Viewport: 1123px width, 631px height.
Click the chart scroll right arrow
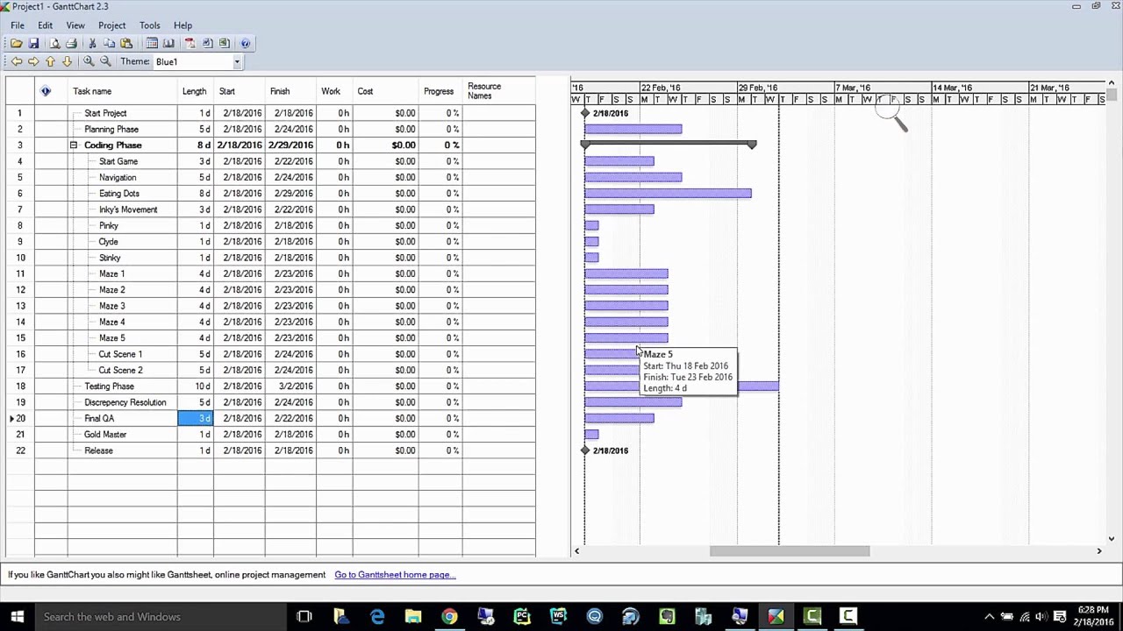1098,550
